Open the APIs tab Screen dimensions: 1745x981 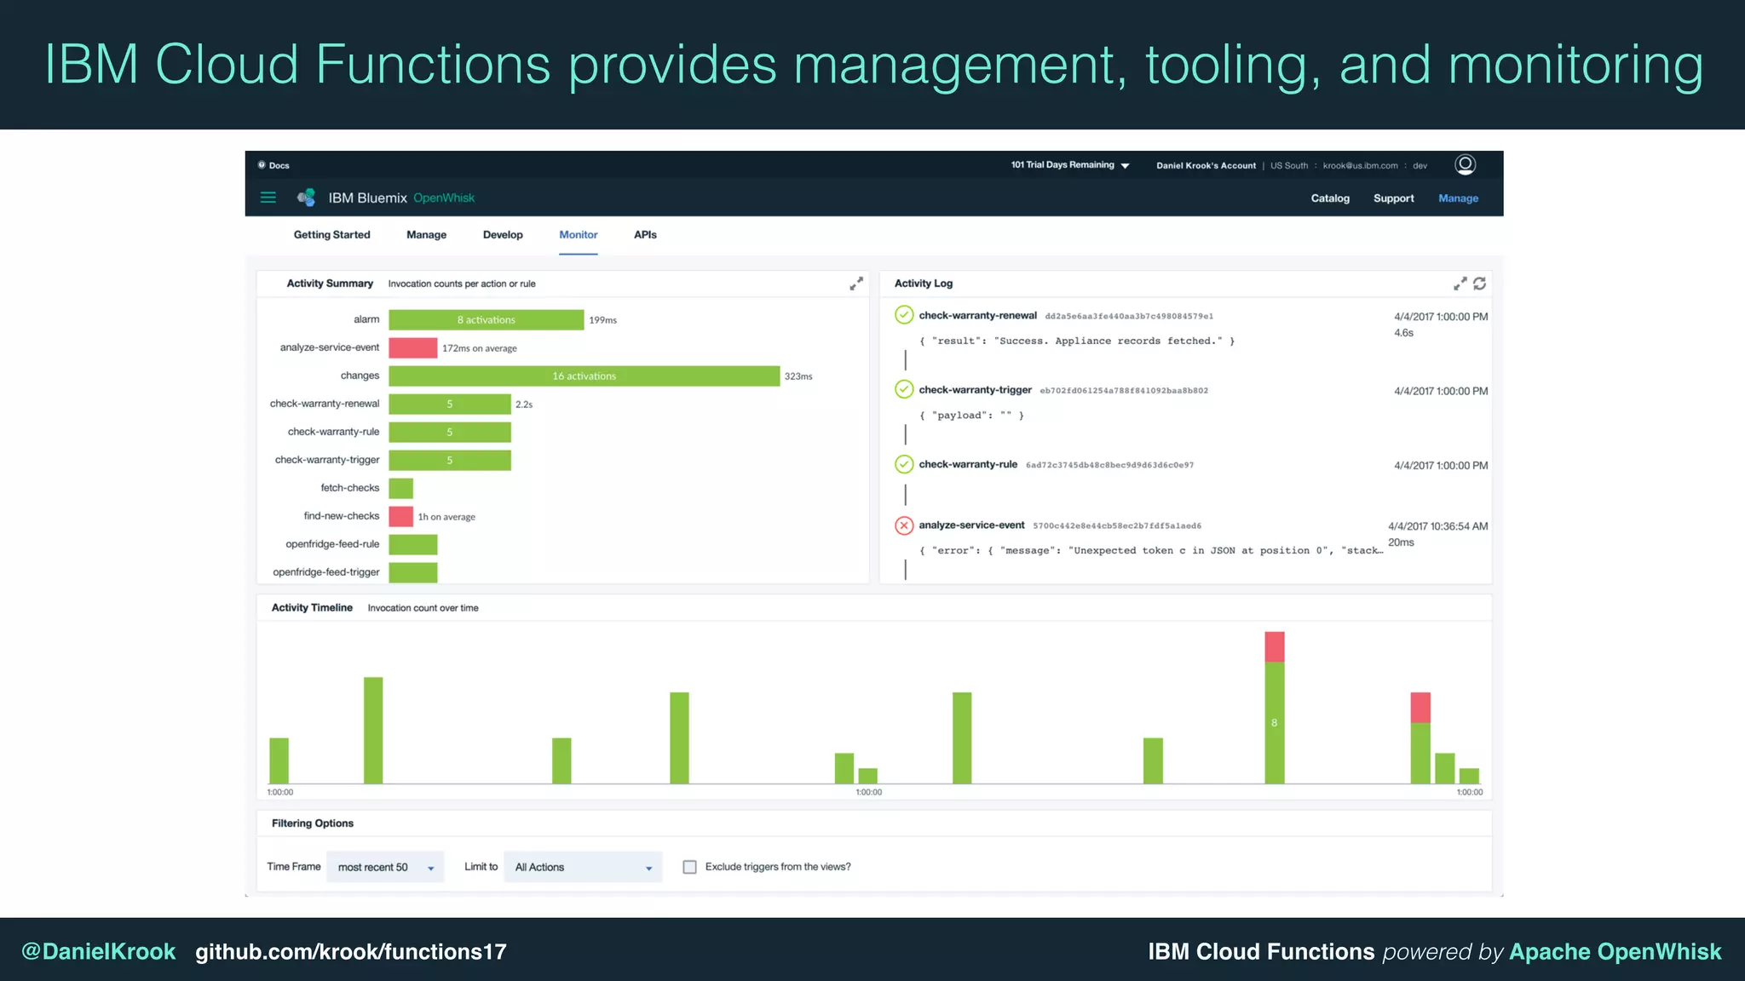point(645,235)
